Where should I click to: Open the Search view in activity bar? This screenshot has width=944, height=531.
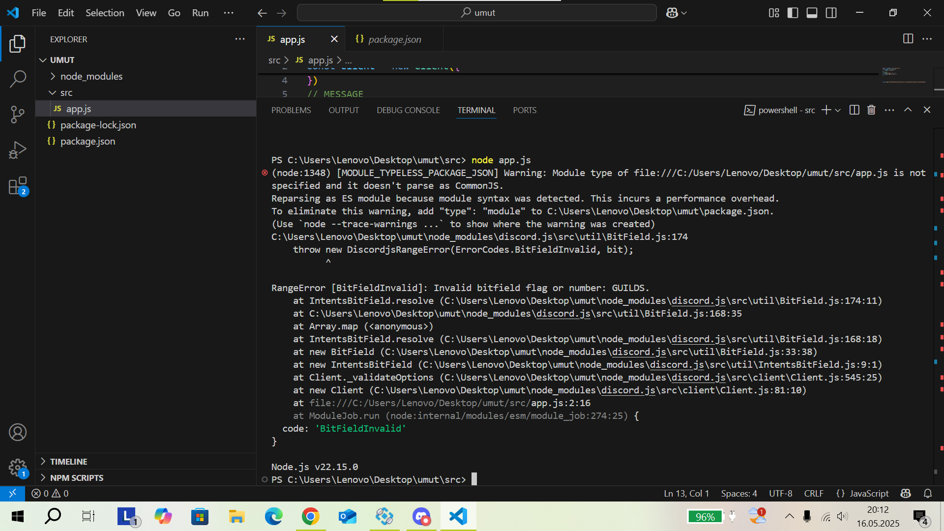[18, 79]
